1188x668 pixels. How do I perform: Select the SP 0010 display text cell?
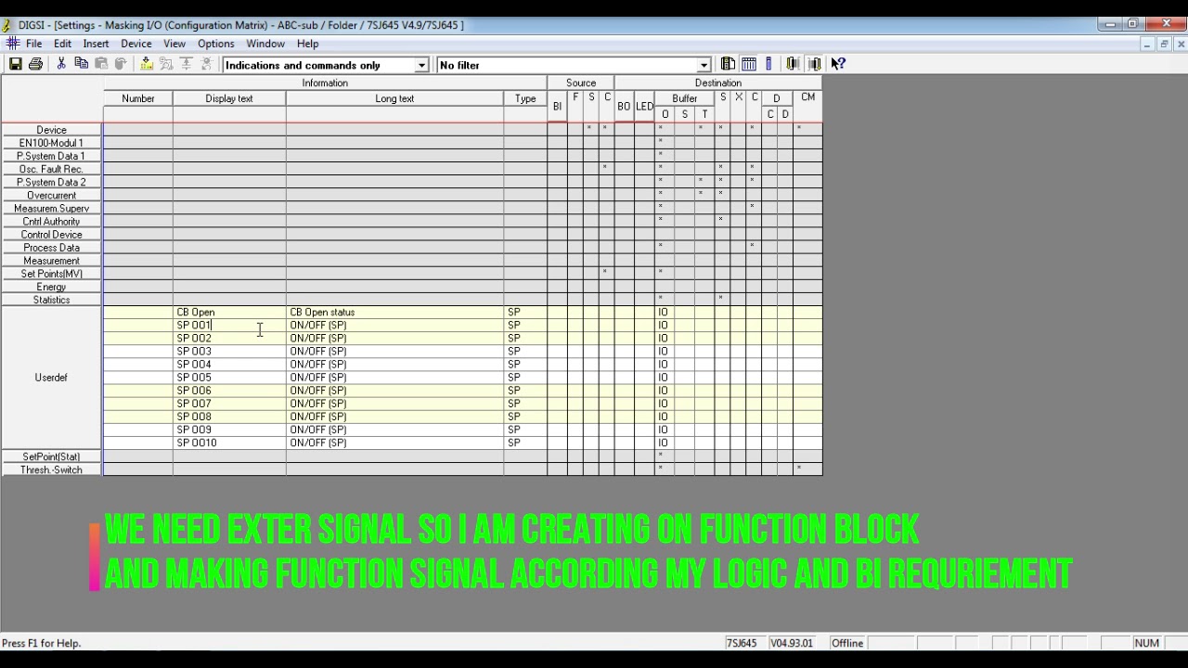click(229, 443)
